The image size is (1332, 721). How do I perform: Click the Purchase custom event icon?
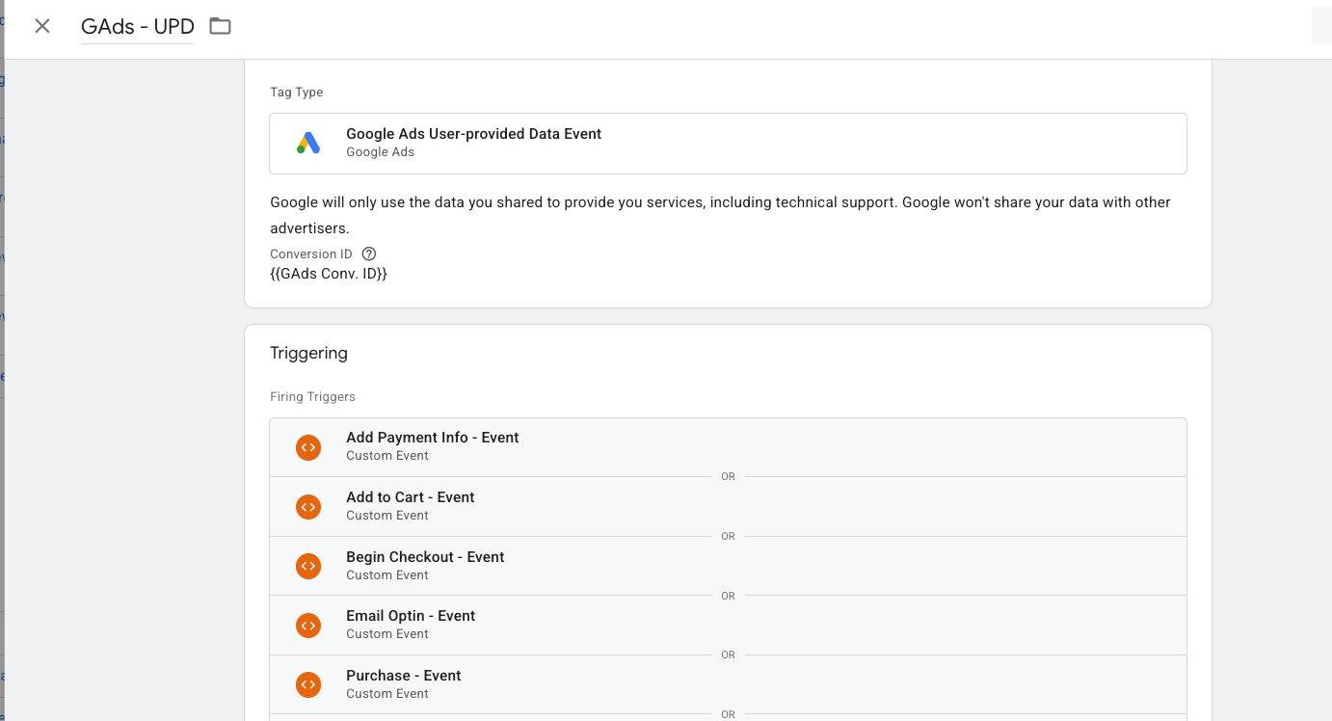pos(308,684)
